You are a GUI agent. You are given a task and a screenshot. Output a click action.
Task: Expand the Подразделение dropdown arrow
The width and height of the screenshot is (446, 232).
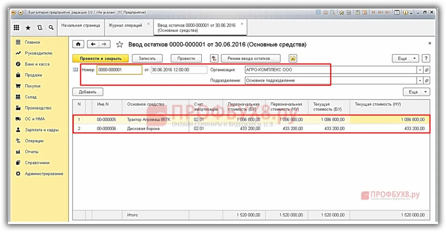coord(420,81)
